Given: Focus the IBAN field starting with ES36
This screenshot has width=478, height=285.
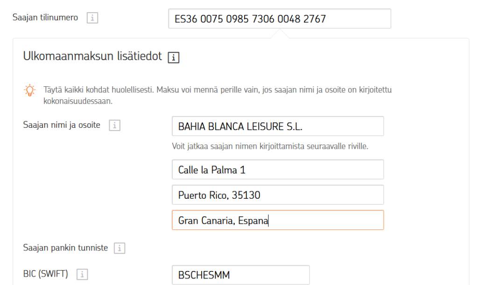Looking at the screenshot, I should (x=279, y=19).
